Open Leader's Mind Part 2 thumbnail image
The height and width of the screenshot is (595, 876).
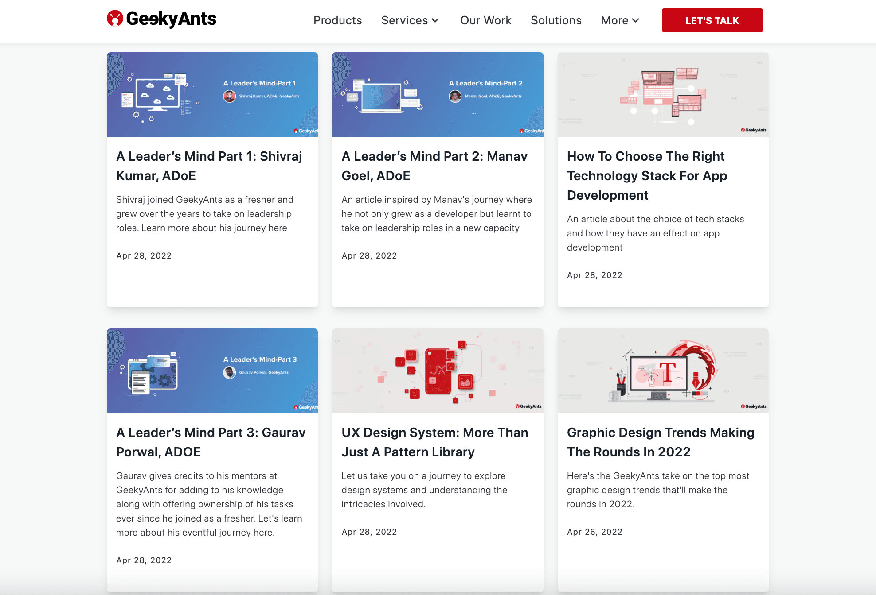point(437,95)
